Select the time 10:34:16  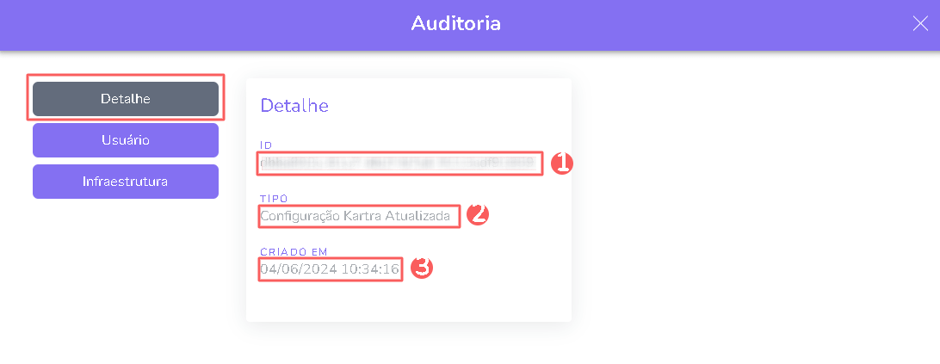(x=371, y=269)
